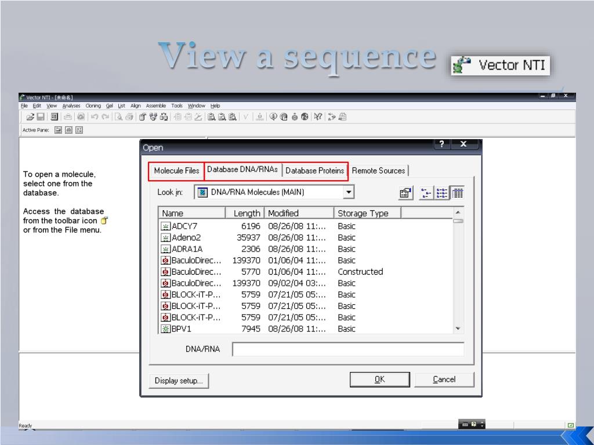594x445 pixels.
Task: Click length value 35937
Action: (x=248, y=238)
